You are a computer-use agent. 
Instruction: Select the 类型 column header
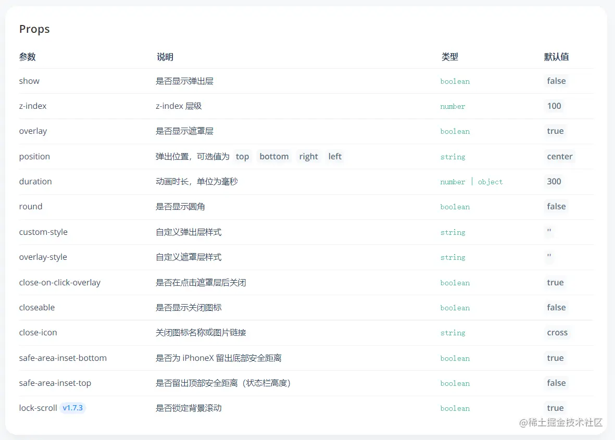point(449,57)
